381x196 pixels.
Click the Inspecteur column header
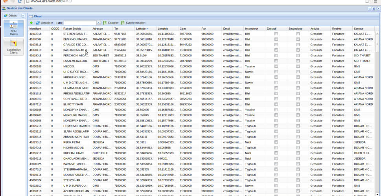pyautogui.click(x=252, y=29)
